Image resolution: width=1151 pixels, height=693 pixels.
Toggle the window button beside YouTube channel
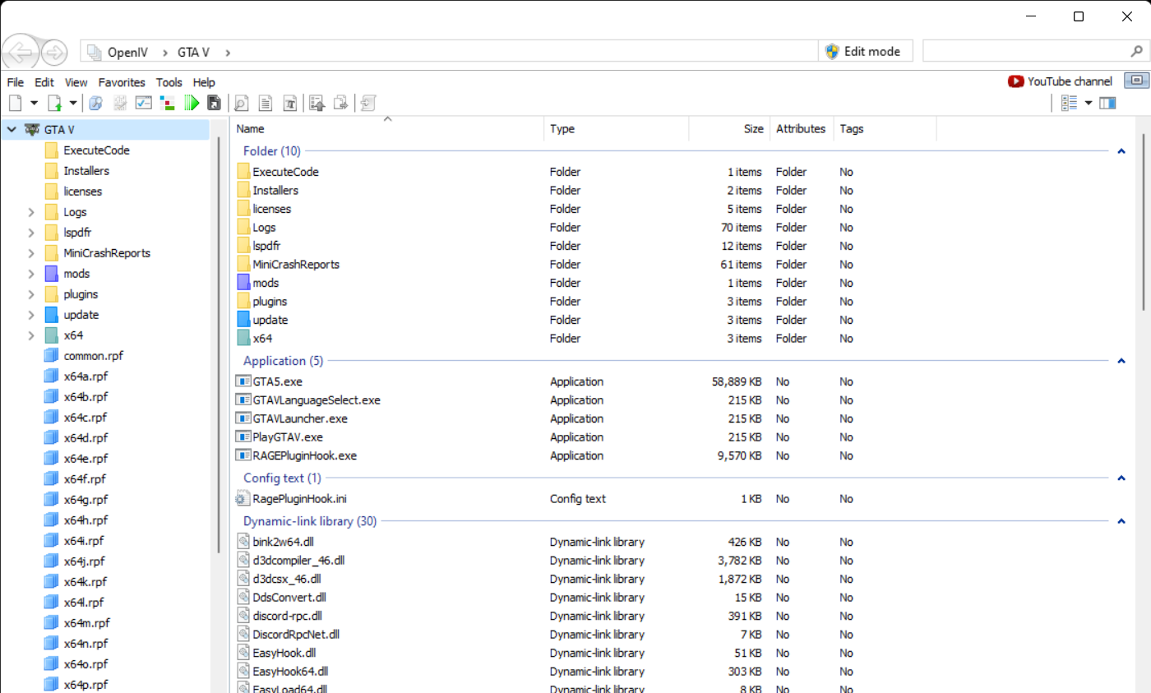(1135, 81)
